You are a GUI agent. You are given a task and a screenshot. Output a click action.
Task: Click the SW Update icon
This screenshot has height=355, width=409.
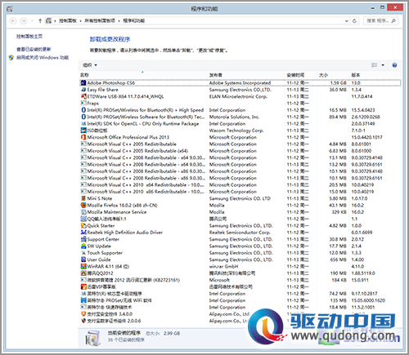(x=83, y=246)
